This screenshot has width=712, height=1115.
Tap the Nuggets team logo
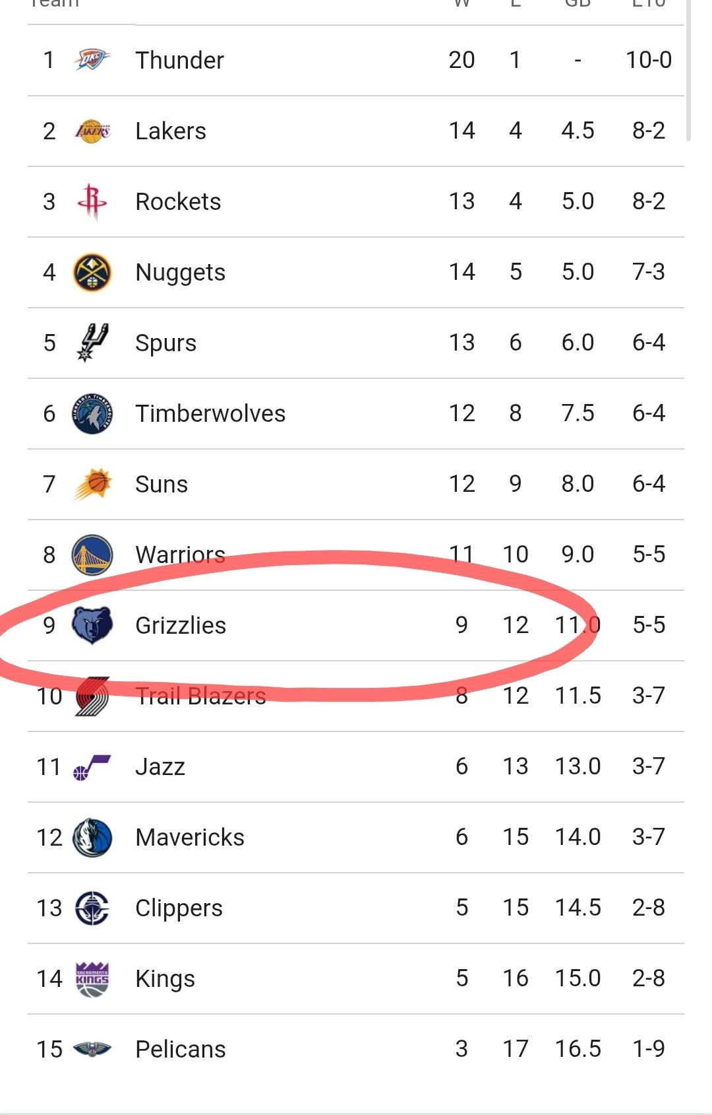(92, 272)
